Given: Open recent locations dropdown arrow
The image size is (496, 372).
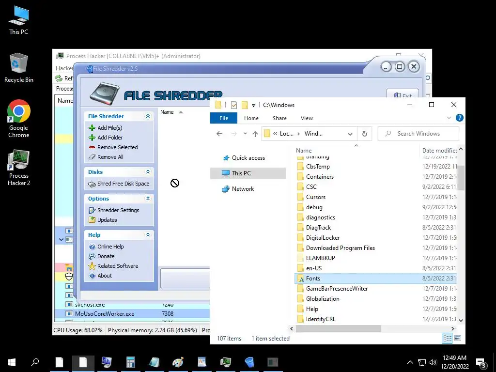Looking at the screenshot, I should pos(245,134).
